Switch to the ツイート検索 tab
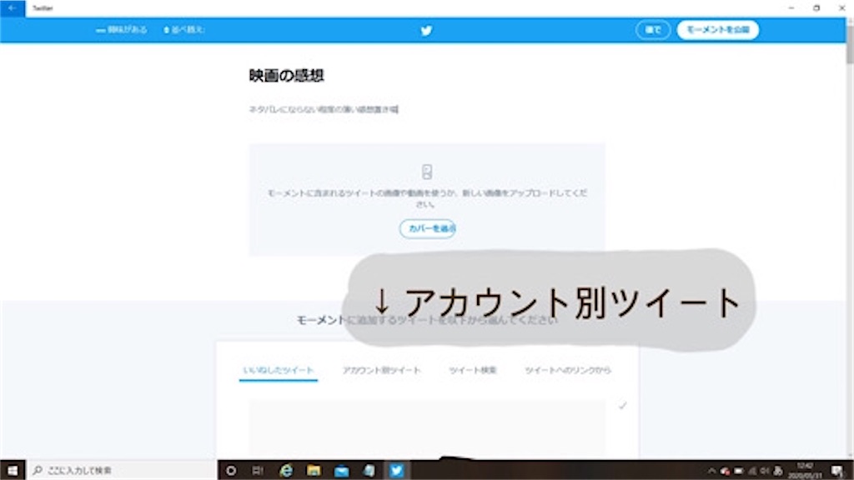This screenshot has width=854, height=480. [x=473, y=370]
